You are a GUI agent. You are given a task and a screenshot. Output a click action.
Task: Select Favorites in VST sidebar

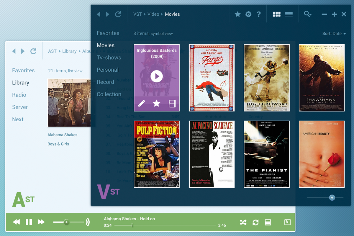click(x=108, y=33)
